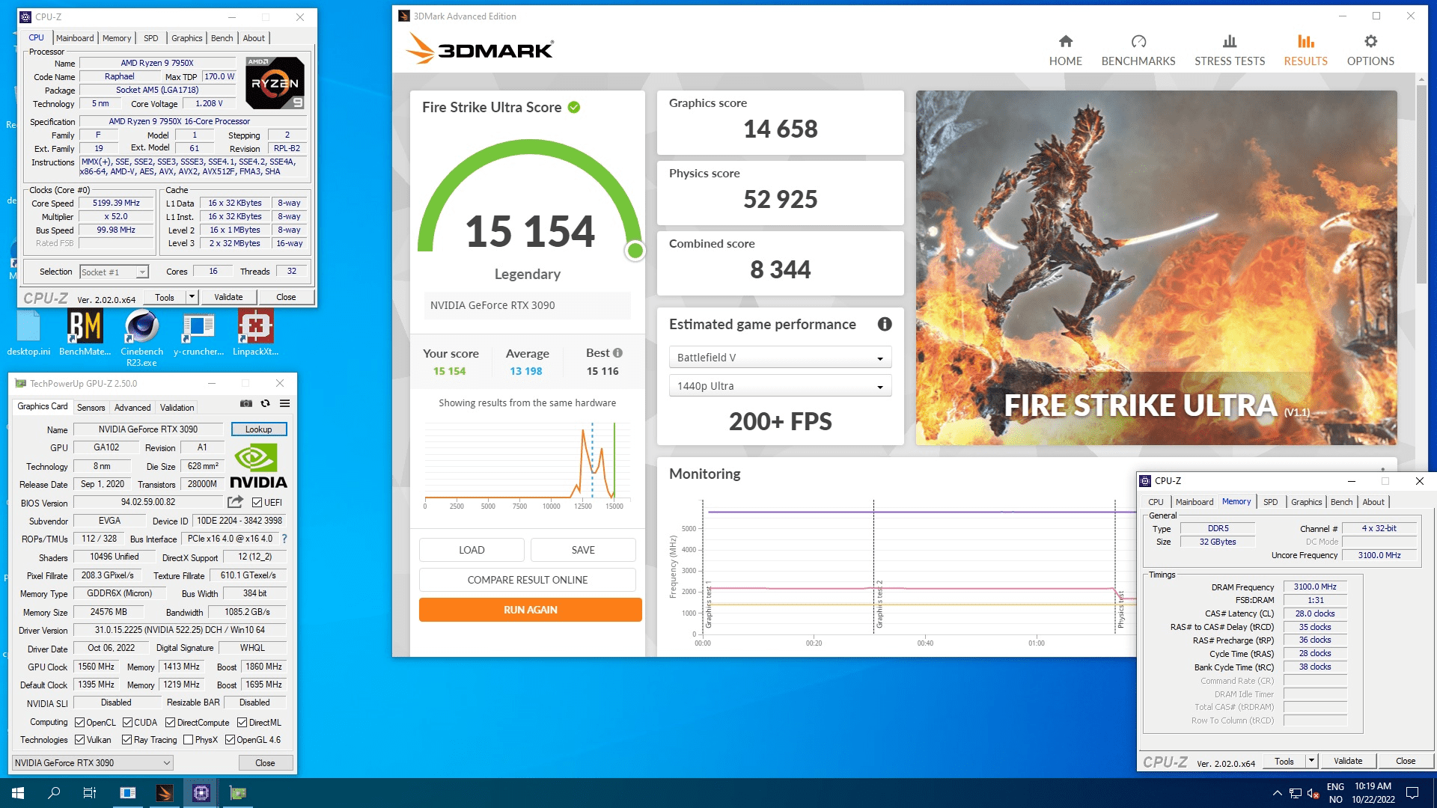Click RUN AGAIN in 3DMark
The image size is (1437, 808).
click(x=530, y=610)
